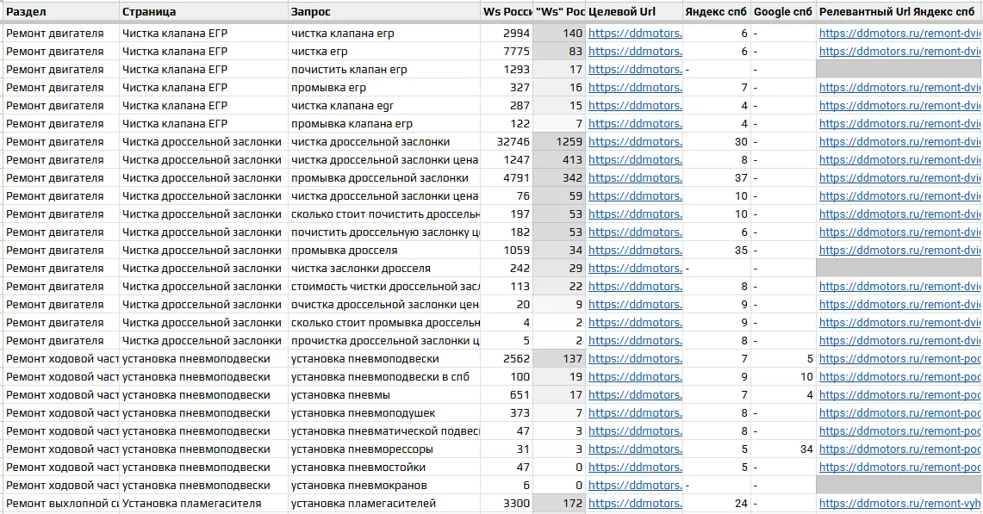
Task: Select the cell with value 172
Action: (559, 504)
